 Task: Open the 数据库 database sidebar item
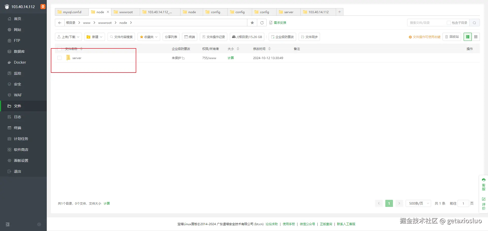click(x=23, y=51)
